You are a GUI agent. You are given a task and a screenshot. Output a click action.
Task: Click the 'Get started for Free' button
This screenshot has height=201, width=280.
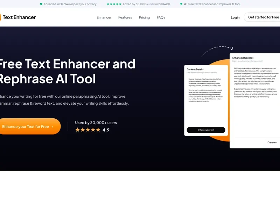coord(264,17)
